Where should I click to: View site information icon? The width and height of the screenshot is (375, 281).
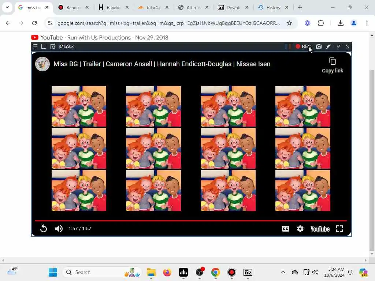50,23
